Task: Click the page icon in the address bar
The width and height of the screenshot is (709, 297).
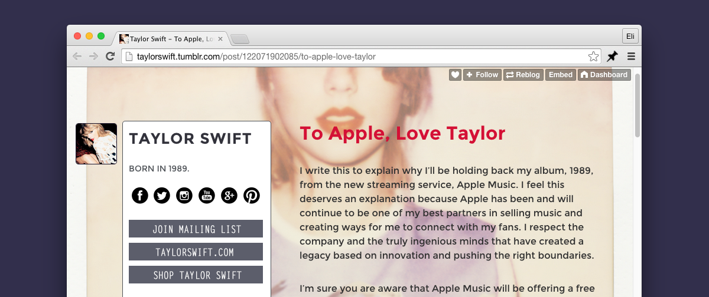Action: (x=129, y=57)
